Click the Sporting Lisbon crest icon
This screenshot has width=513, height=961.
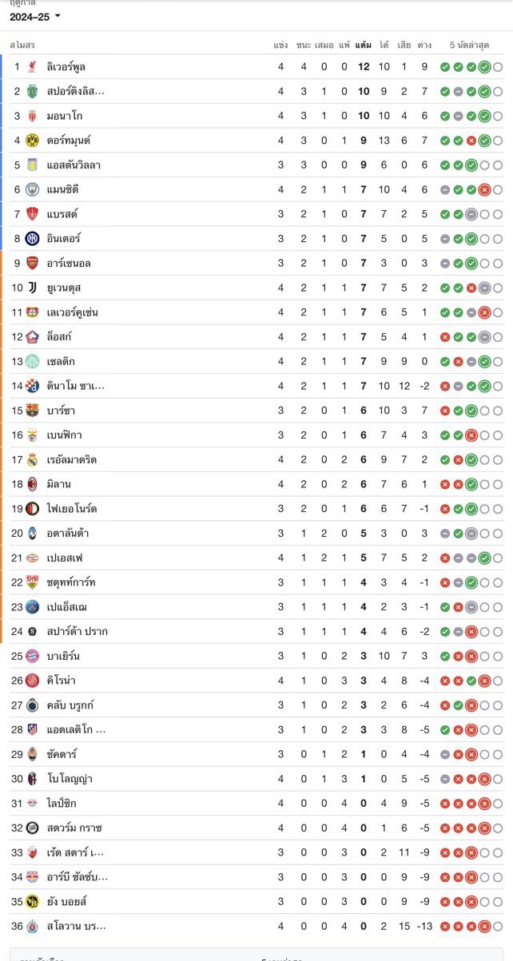[x=32, y=92]
